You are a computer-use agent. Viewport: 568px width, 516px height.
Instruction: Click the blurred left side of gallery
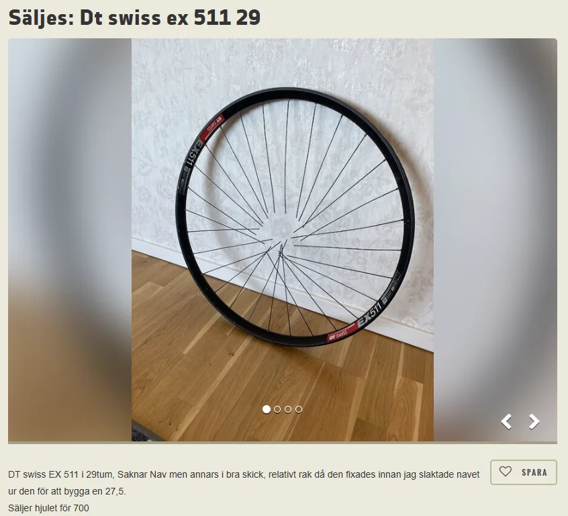click(x=70, y=240)
